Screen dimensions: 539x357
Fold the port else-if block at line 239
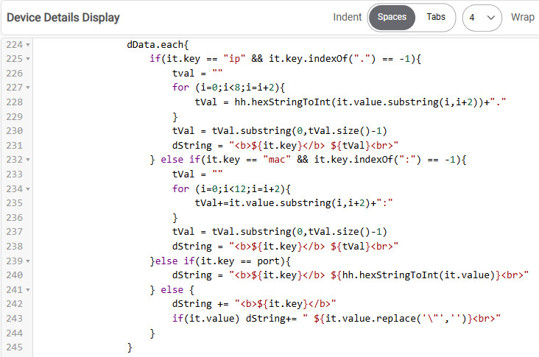28,261
